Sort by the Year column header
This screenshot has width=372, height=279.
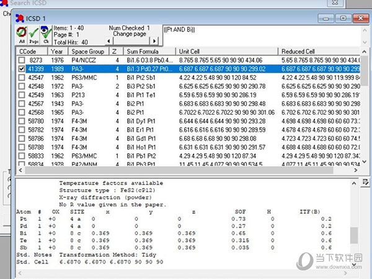coord(58,51)
